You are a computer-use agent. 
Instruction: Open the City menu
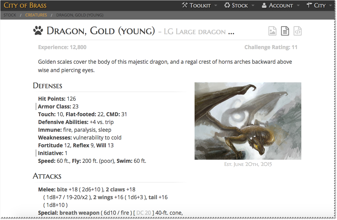pos(320,6)
